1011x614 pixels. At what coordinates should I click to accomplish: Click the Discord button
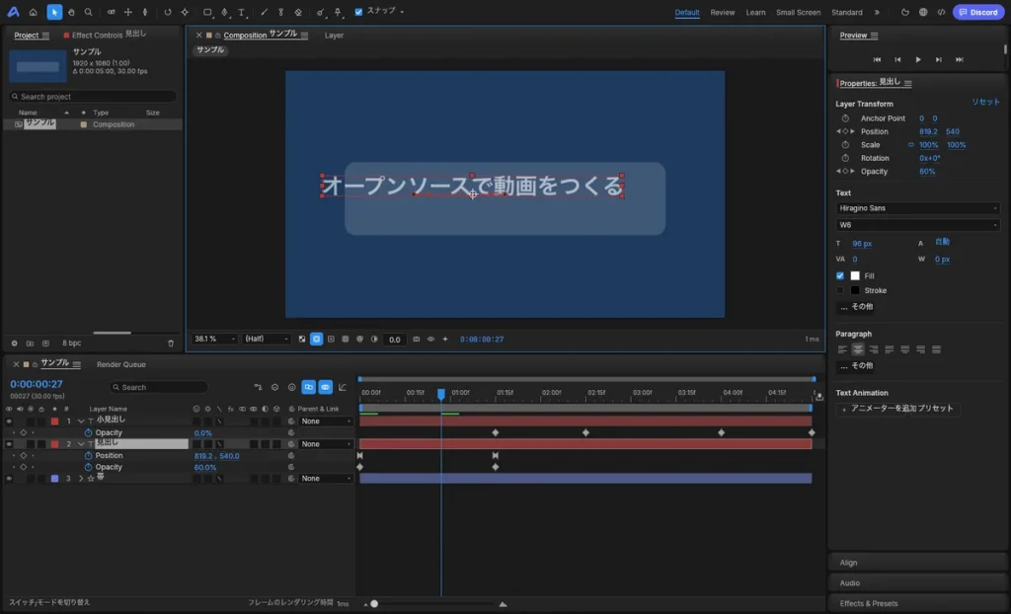tap(978, 12)
